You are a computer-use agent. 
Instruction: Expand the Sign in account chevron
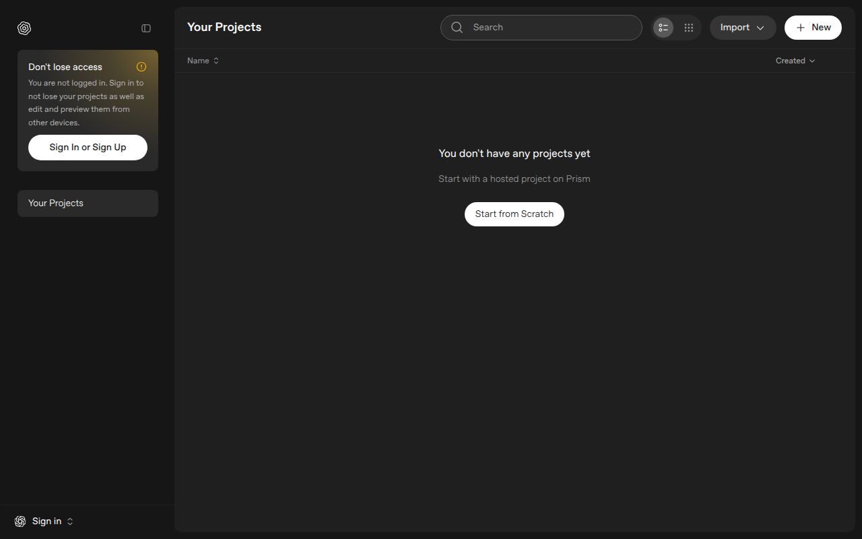click(70, 521)
